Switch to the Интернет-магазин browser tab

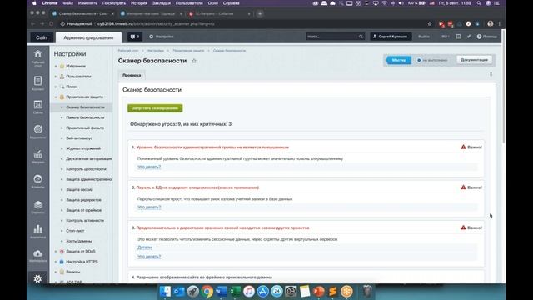tap(152, 13)
